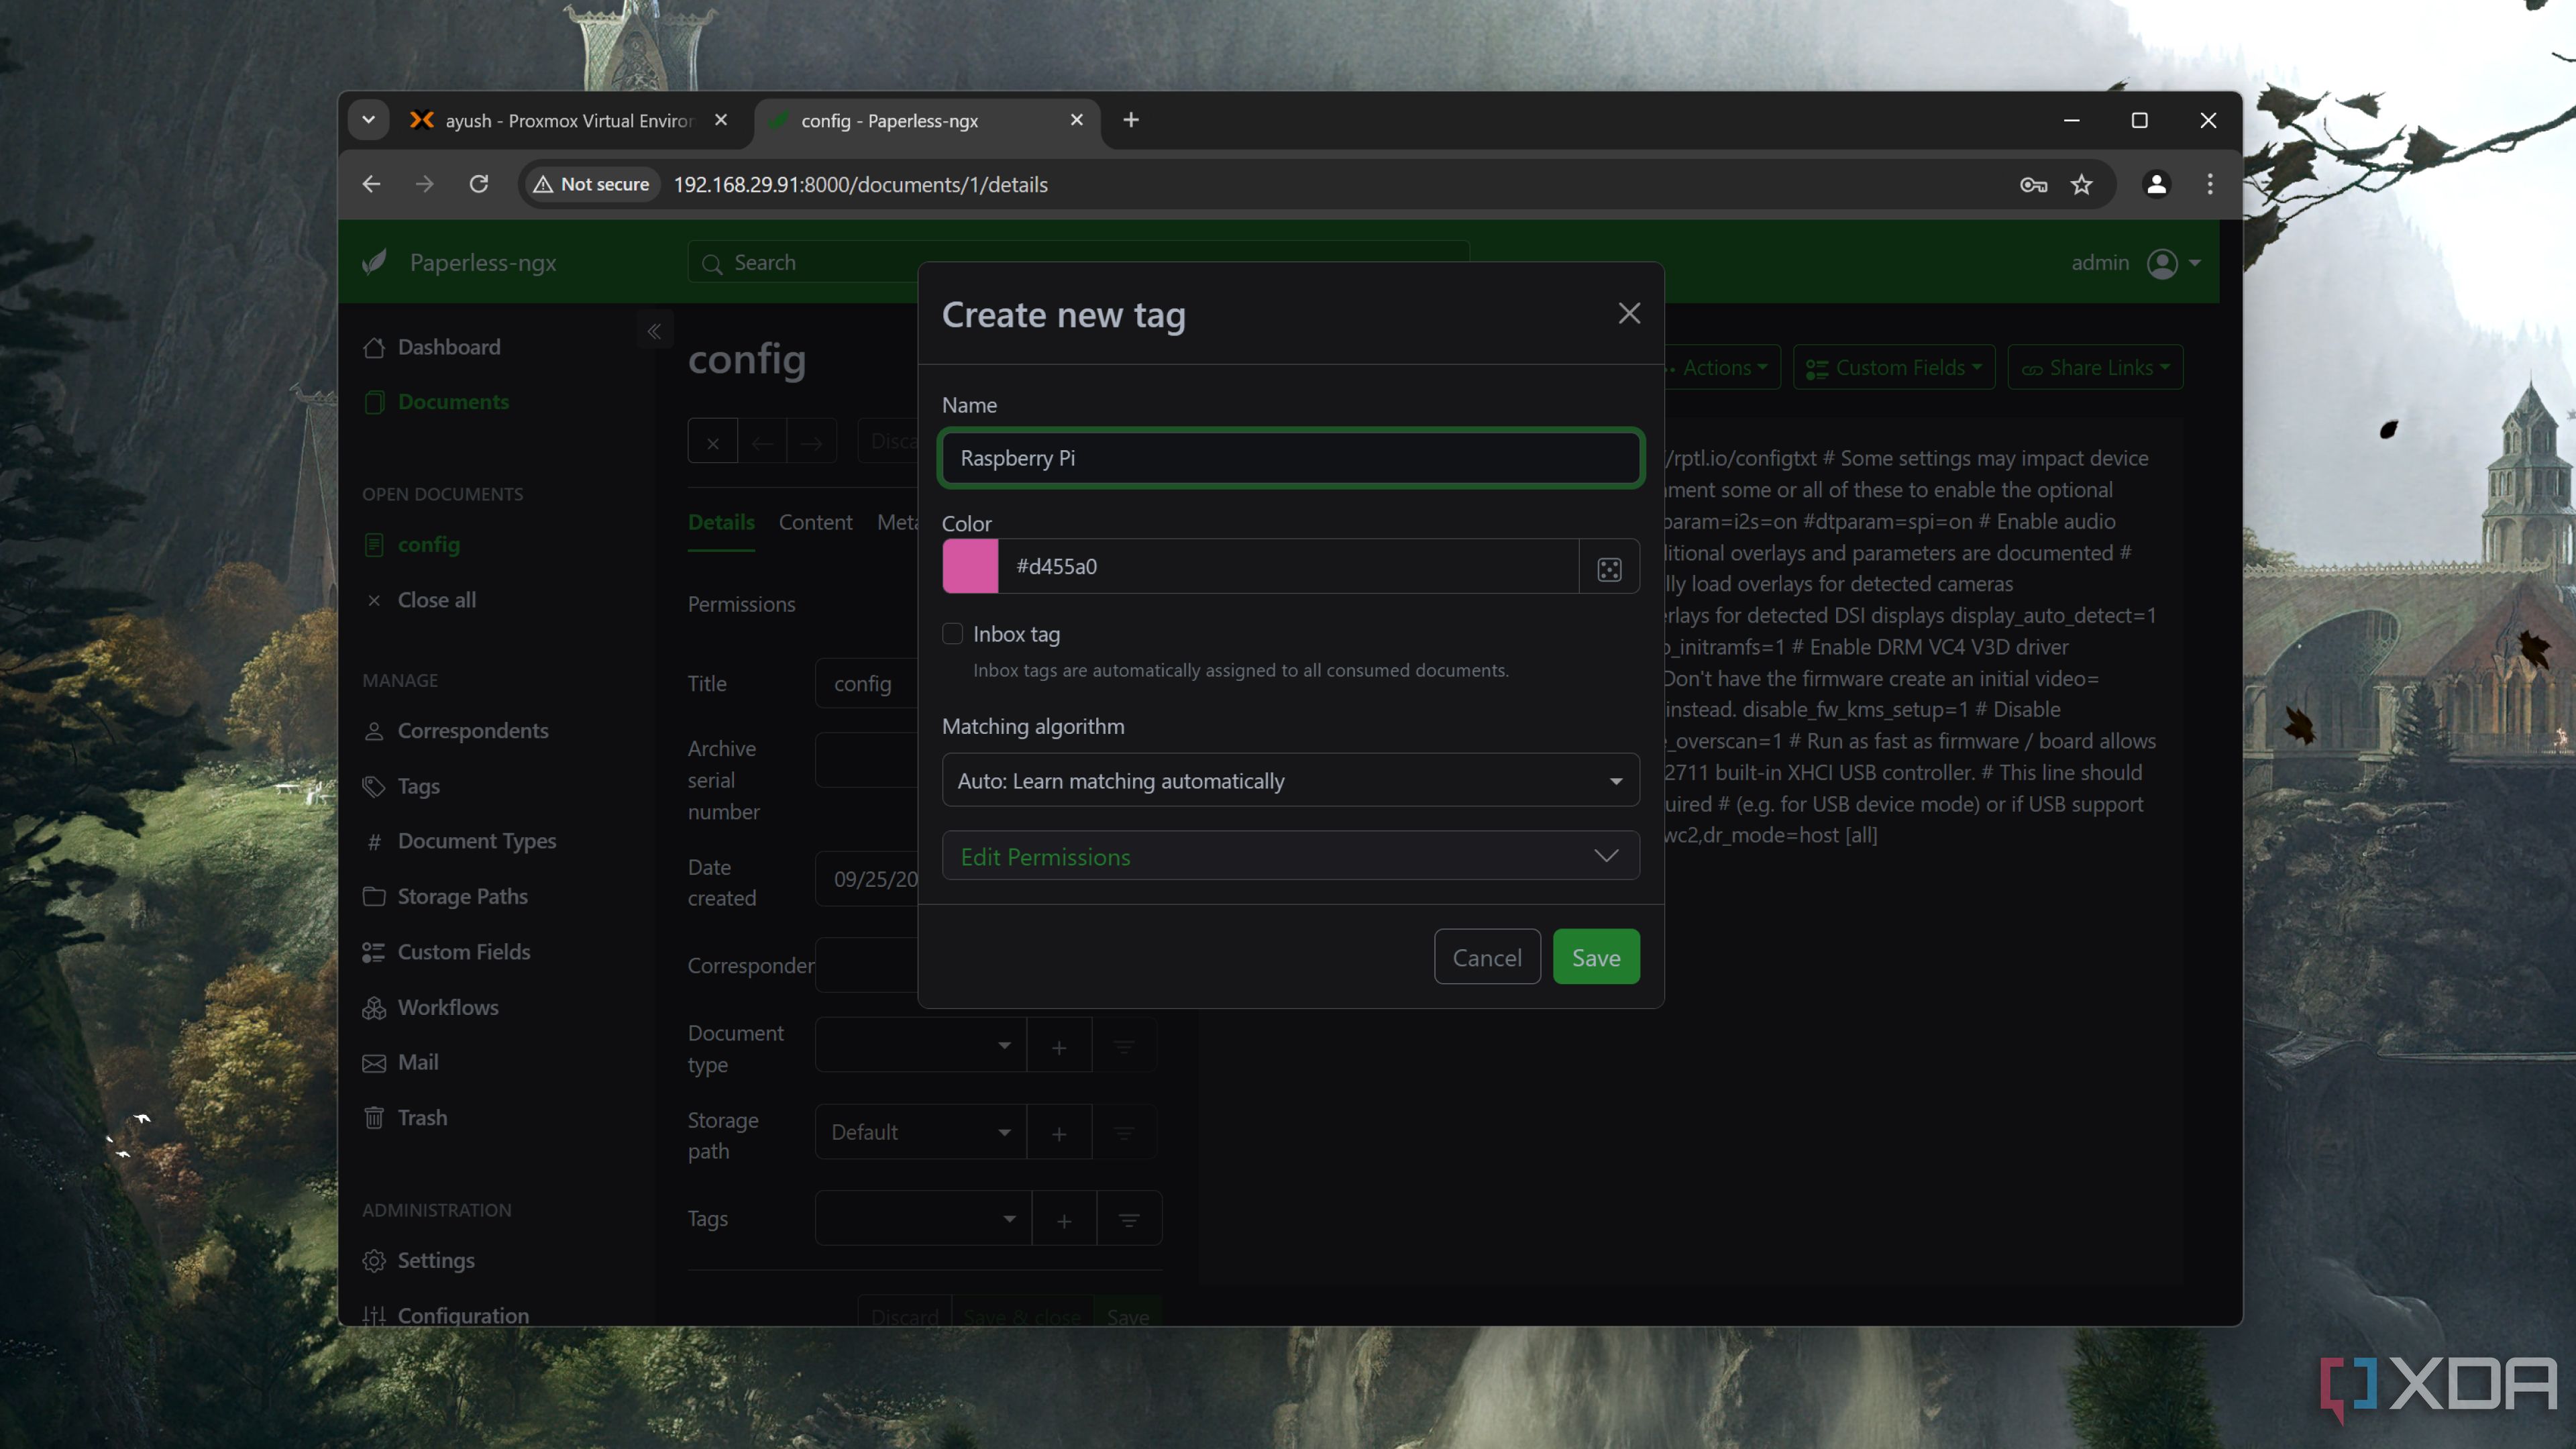Go to next document arrow

coord(811,441)
